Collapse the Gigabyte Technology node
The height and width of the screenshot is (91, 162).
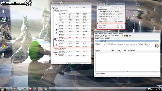pos(53,10)
